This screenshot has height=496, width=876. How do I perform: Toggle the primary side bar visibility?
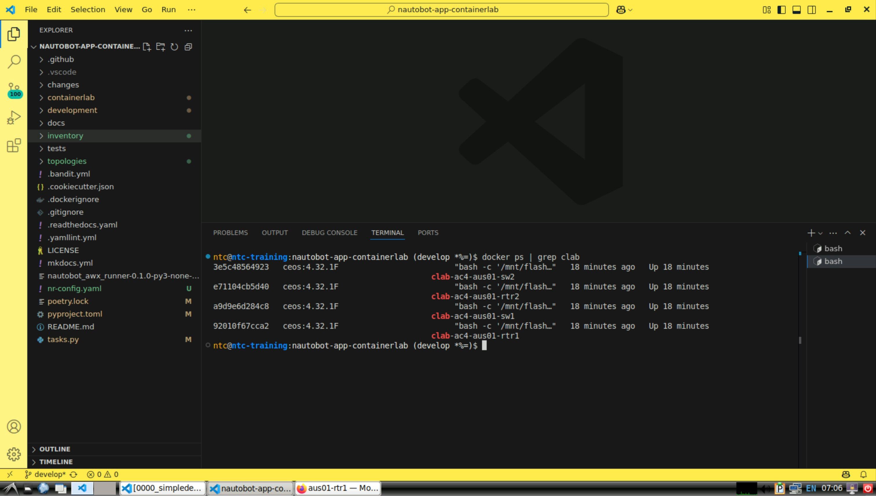click(781, 10)
